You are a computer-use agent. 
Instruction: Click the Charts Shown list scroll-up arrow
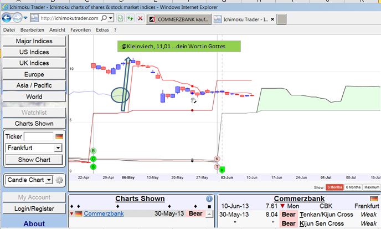(x=209, y=214)
